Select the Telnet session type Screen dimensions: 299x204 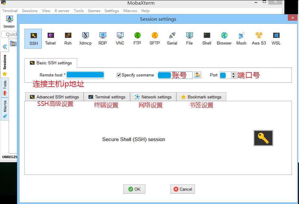(50, 39)
